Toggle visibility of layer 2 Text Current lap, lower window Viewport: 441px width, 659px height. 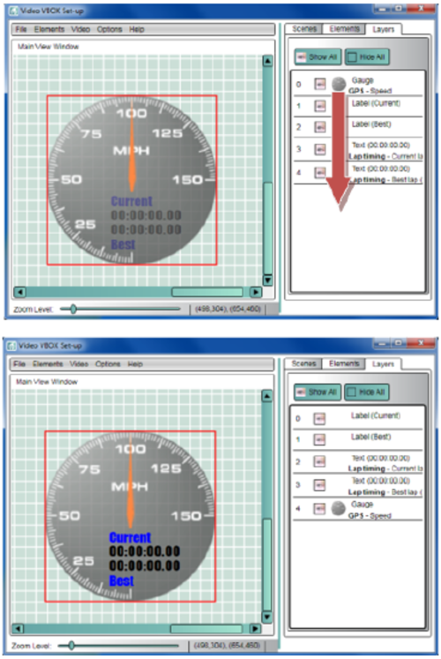tap(319, 461)
